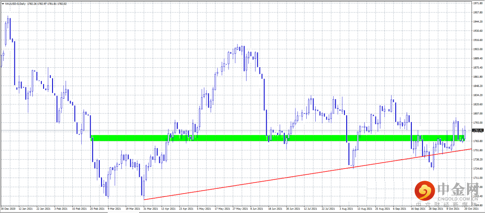
Task: Click the 8 Jun 2021 date label
Action: [258, 209]
